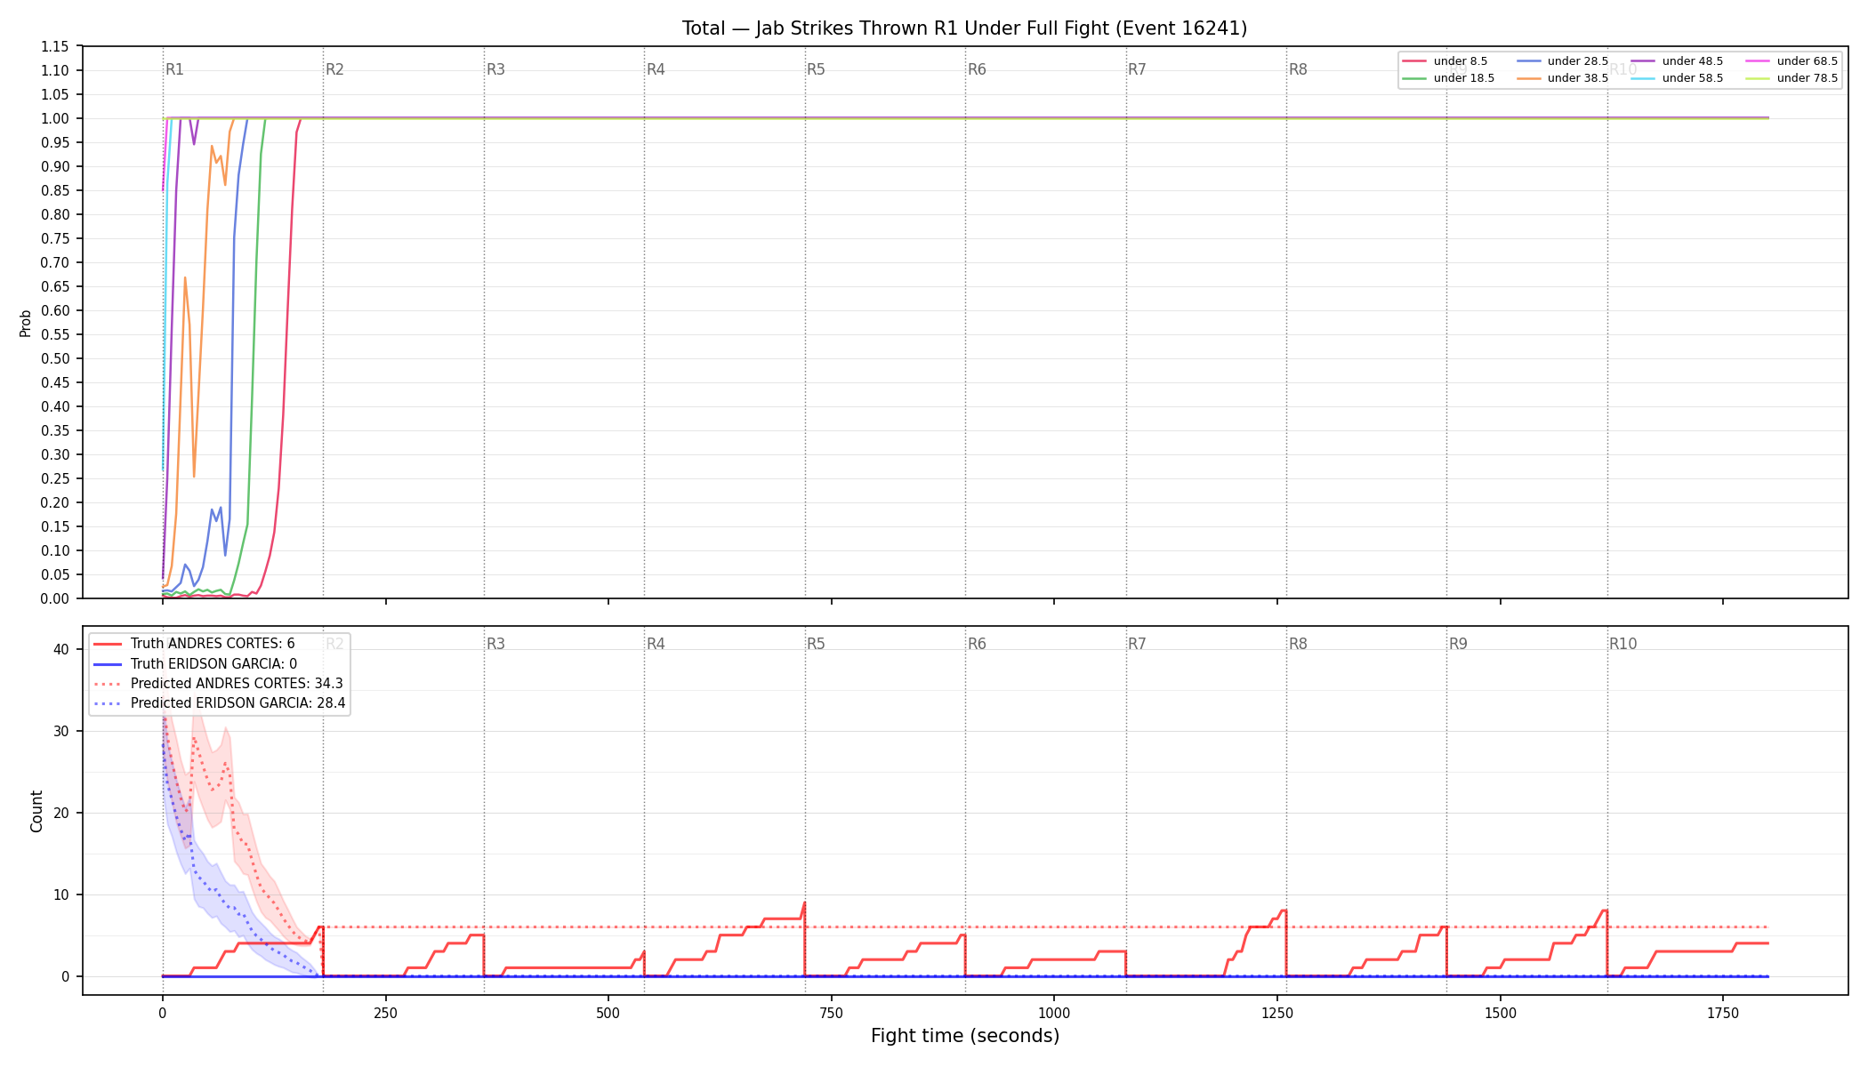Click the 'Count' y-axis label
1868x1067 pixels.
[x=36, y=811]
